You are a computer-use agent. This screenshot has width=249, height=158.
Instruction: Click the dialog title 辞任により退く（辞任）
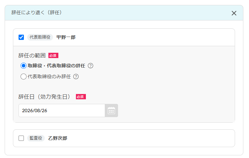click(x=37, y=13)
